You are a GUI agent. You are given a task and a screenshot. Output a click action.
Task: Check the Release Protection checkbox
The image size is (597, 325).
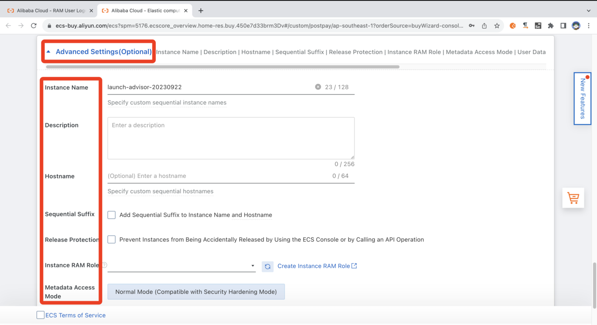111,239
